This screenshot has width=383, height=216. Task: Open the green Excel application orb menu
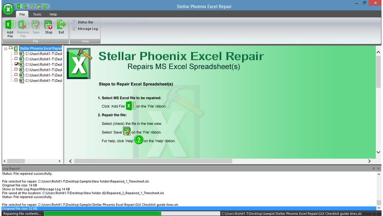[x=8, y=9]
